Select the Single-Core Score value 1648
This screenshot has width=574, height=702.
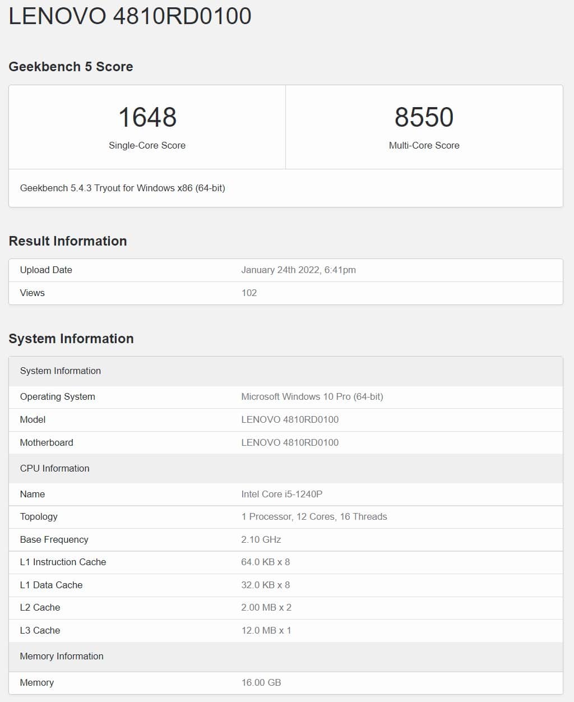point(147,117)
